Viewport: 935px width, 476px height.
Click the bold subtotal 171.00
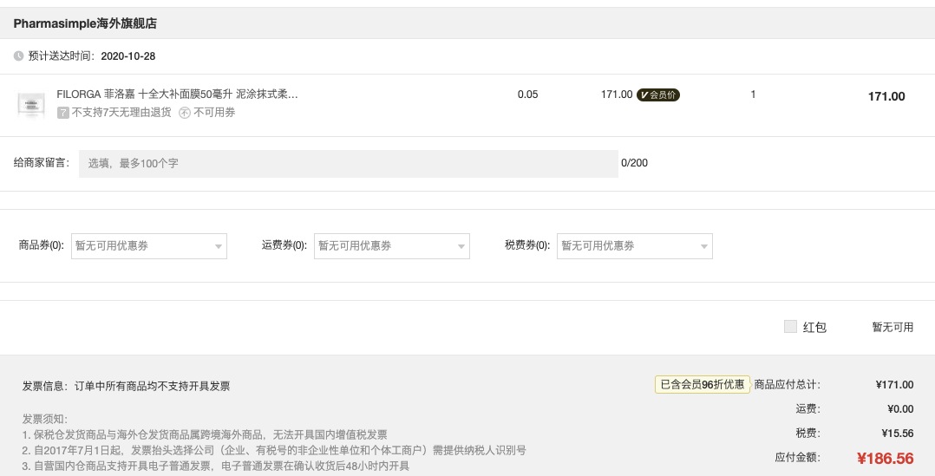click(x=886, y=96)
